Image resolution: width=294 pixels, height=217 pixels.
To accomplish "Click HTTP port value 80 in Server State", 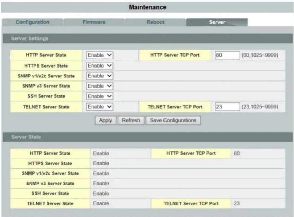I will pos(236,153).
